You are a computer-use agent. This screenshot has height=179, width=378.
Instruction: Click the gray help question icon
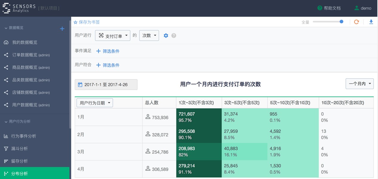[174, 35]
